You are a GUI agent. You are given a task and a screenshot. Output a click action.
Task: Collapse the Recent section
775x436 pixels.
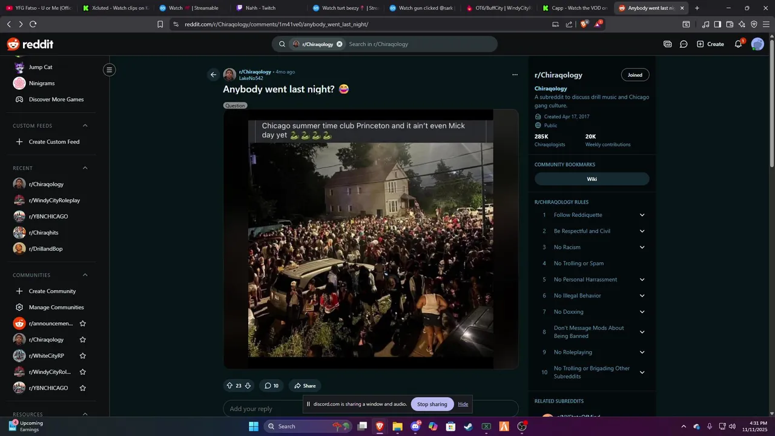pos(85,168)
